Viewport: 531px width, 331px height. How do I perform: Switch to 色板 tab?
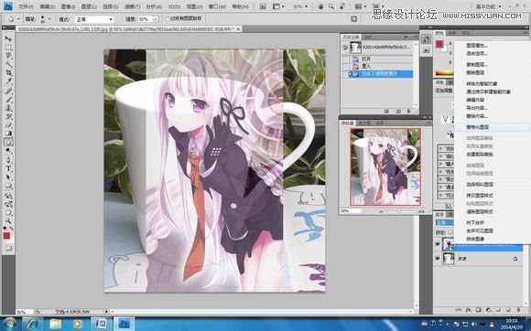pyautogui.click(x=452, y=33)
